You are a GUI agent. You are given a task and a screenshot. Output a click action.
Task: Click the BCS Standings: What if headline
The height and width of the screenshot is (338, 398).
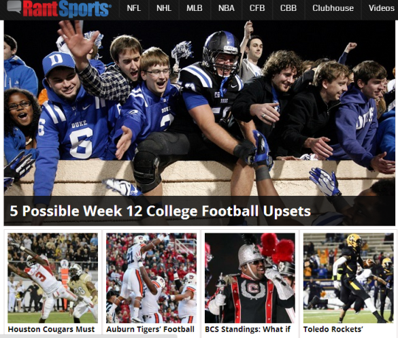248,329
